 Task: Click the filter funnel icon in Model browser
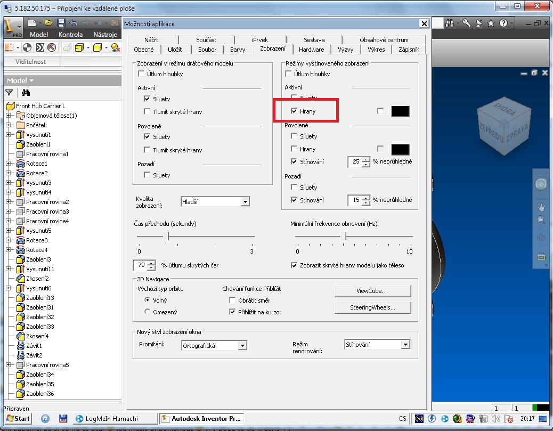pos(9,92)
